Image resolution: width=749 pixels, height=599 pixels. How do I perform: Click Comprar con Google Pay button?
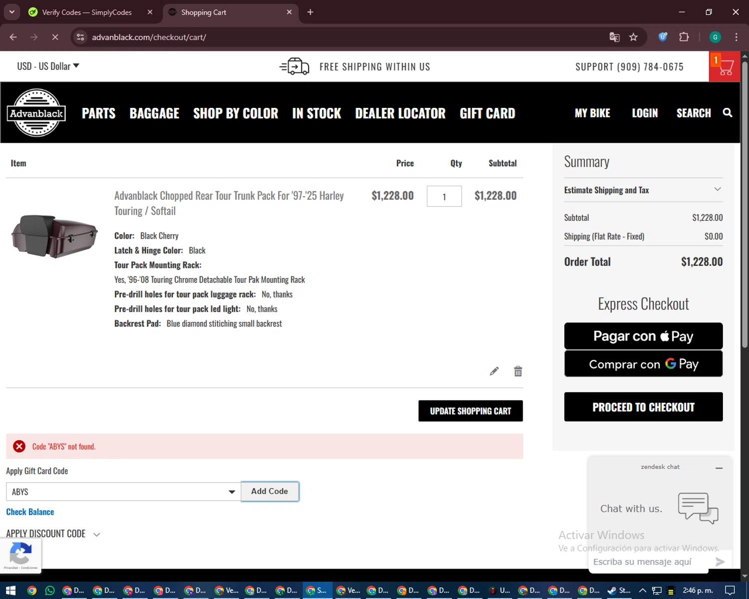coord(643,364)
